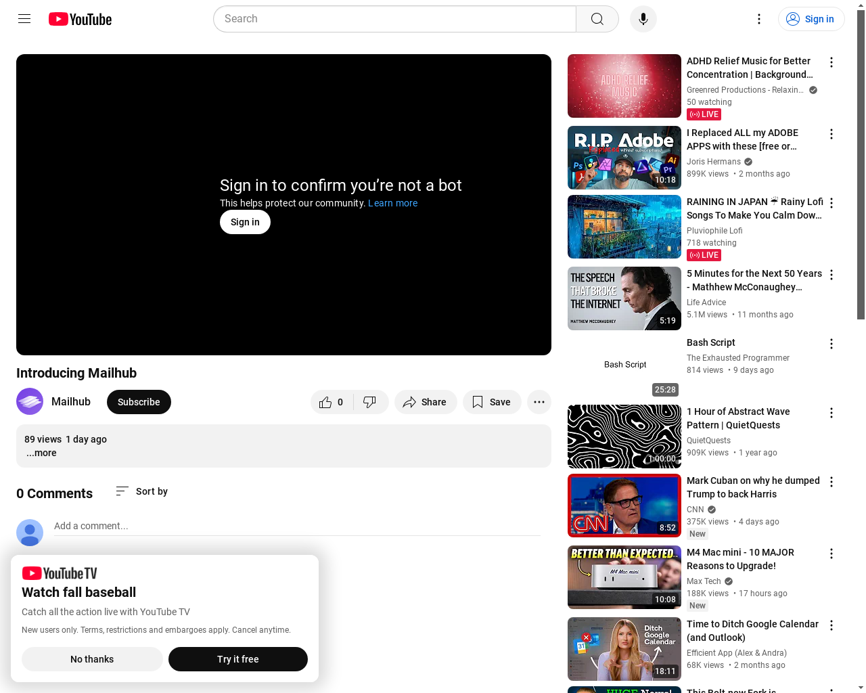Open the hamburger guide menu
This screenshot has width=866, height=693.
[24, 19]
